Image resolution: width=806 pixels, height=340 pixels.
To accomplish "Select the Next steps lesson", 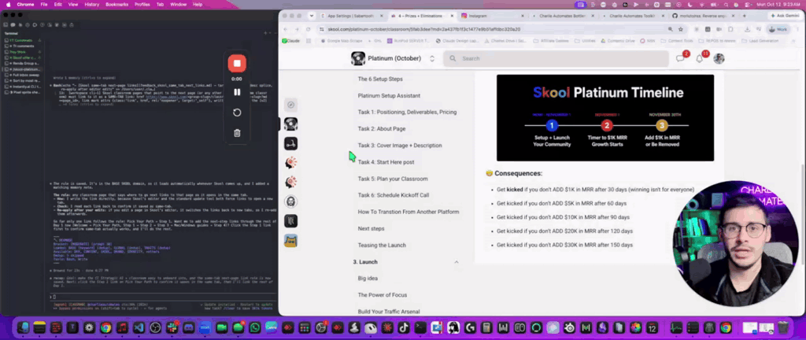I will [372, 228].
